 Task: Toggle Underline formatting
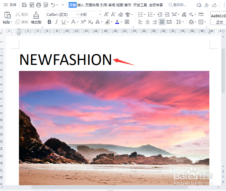[x=63, y=22]
